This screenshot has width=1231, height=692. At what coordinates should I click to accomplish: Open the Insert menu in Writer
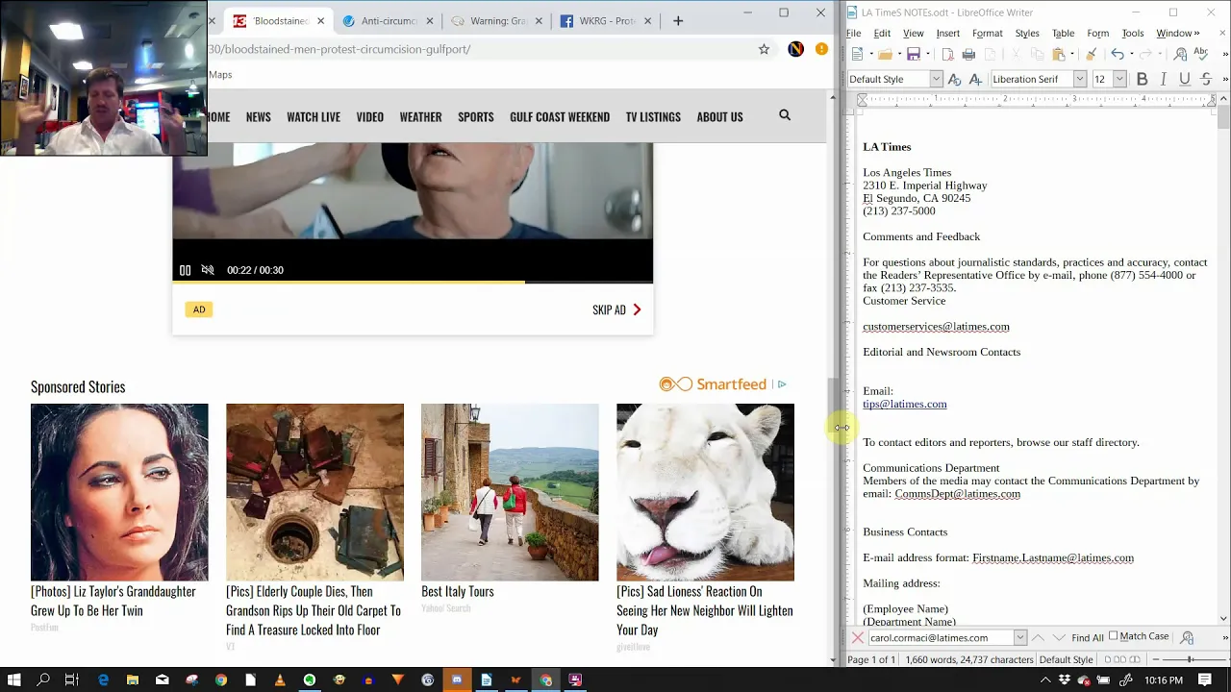pos(948,33)
